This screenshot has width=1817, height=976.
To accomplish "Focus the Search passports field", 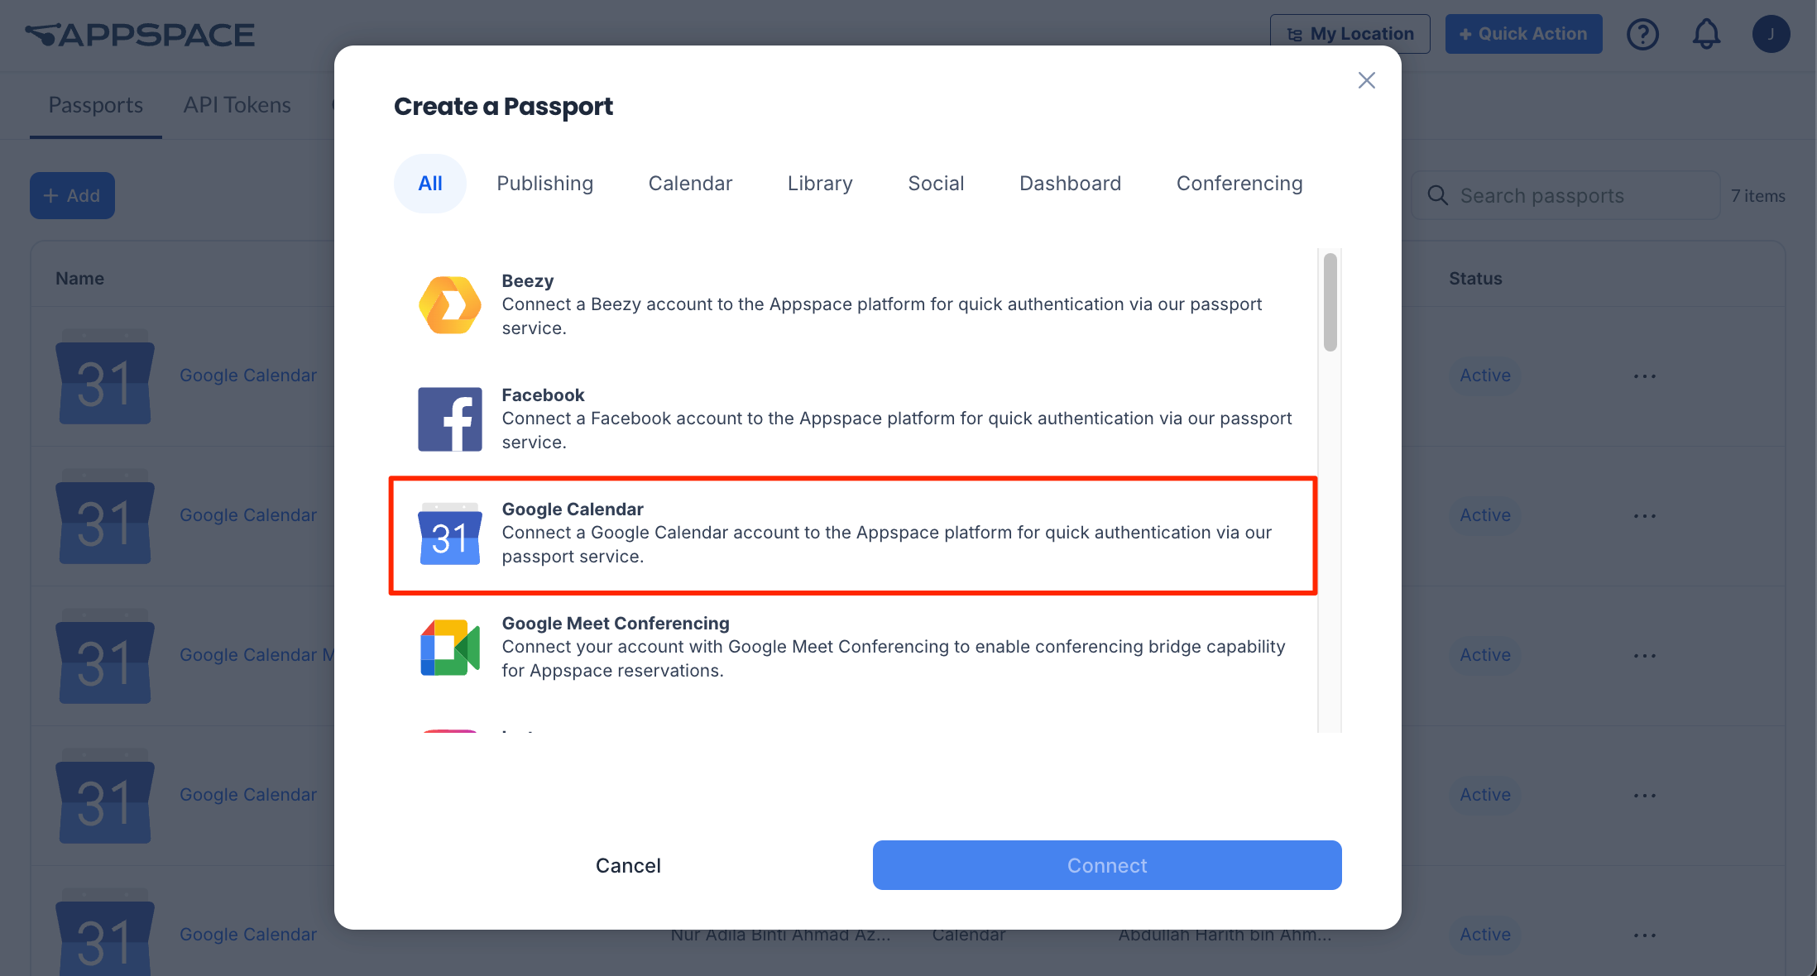I will (1565, 196).
